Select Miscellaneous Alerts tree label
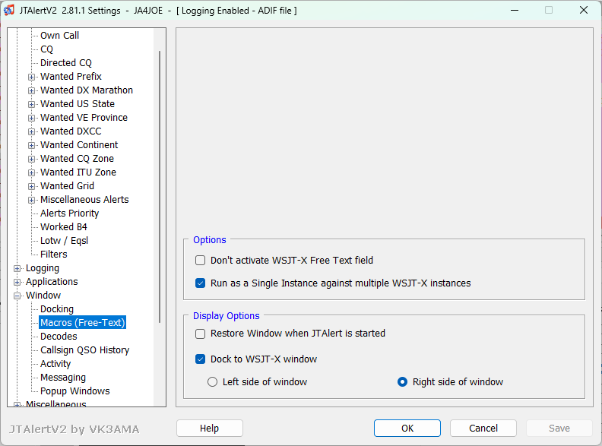 click(84, 200)
